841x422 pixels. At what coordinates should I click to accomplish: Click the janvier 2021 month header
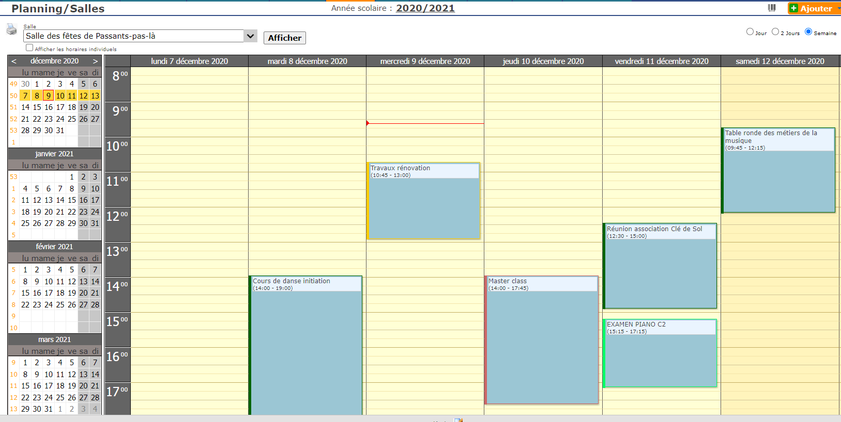(x=54, y=154)
